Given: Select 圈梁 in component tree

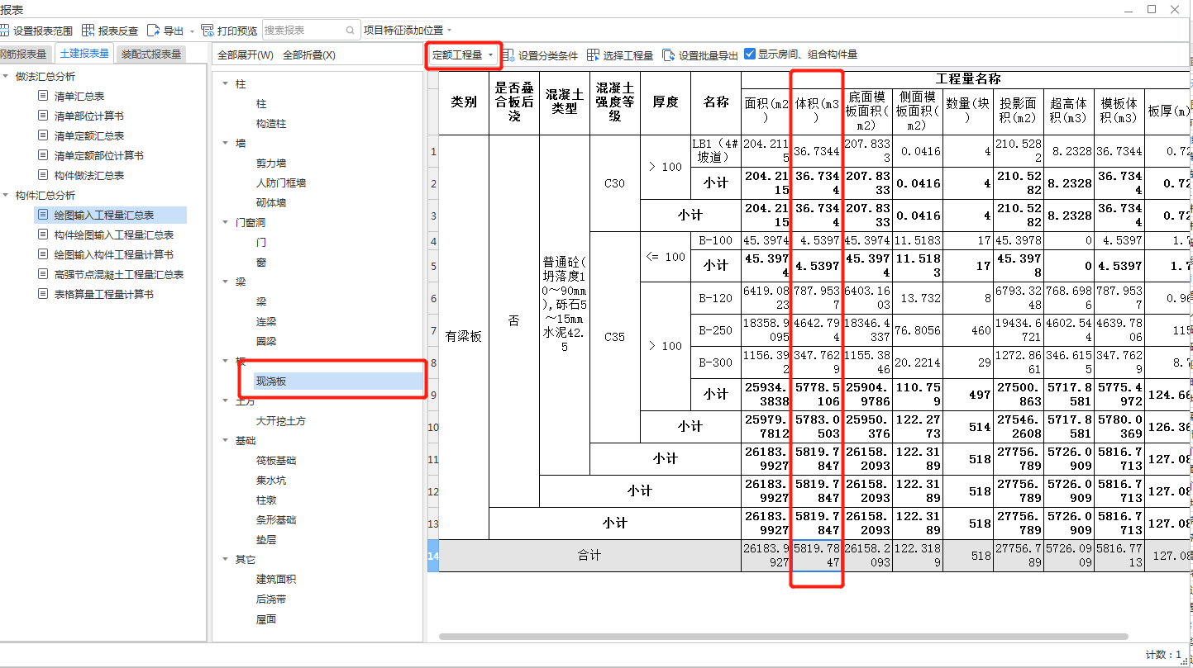Looking at the screenshot, I should [x=266, y=342].
